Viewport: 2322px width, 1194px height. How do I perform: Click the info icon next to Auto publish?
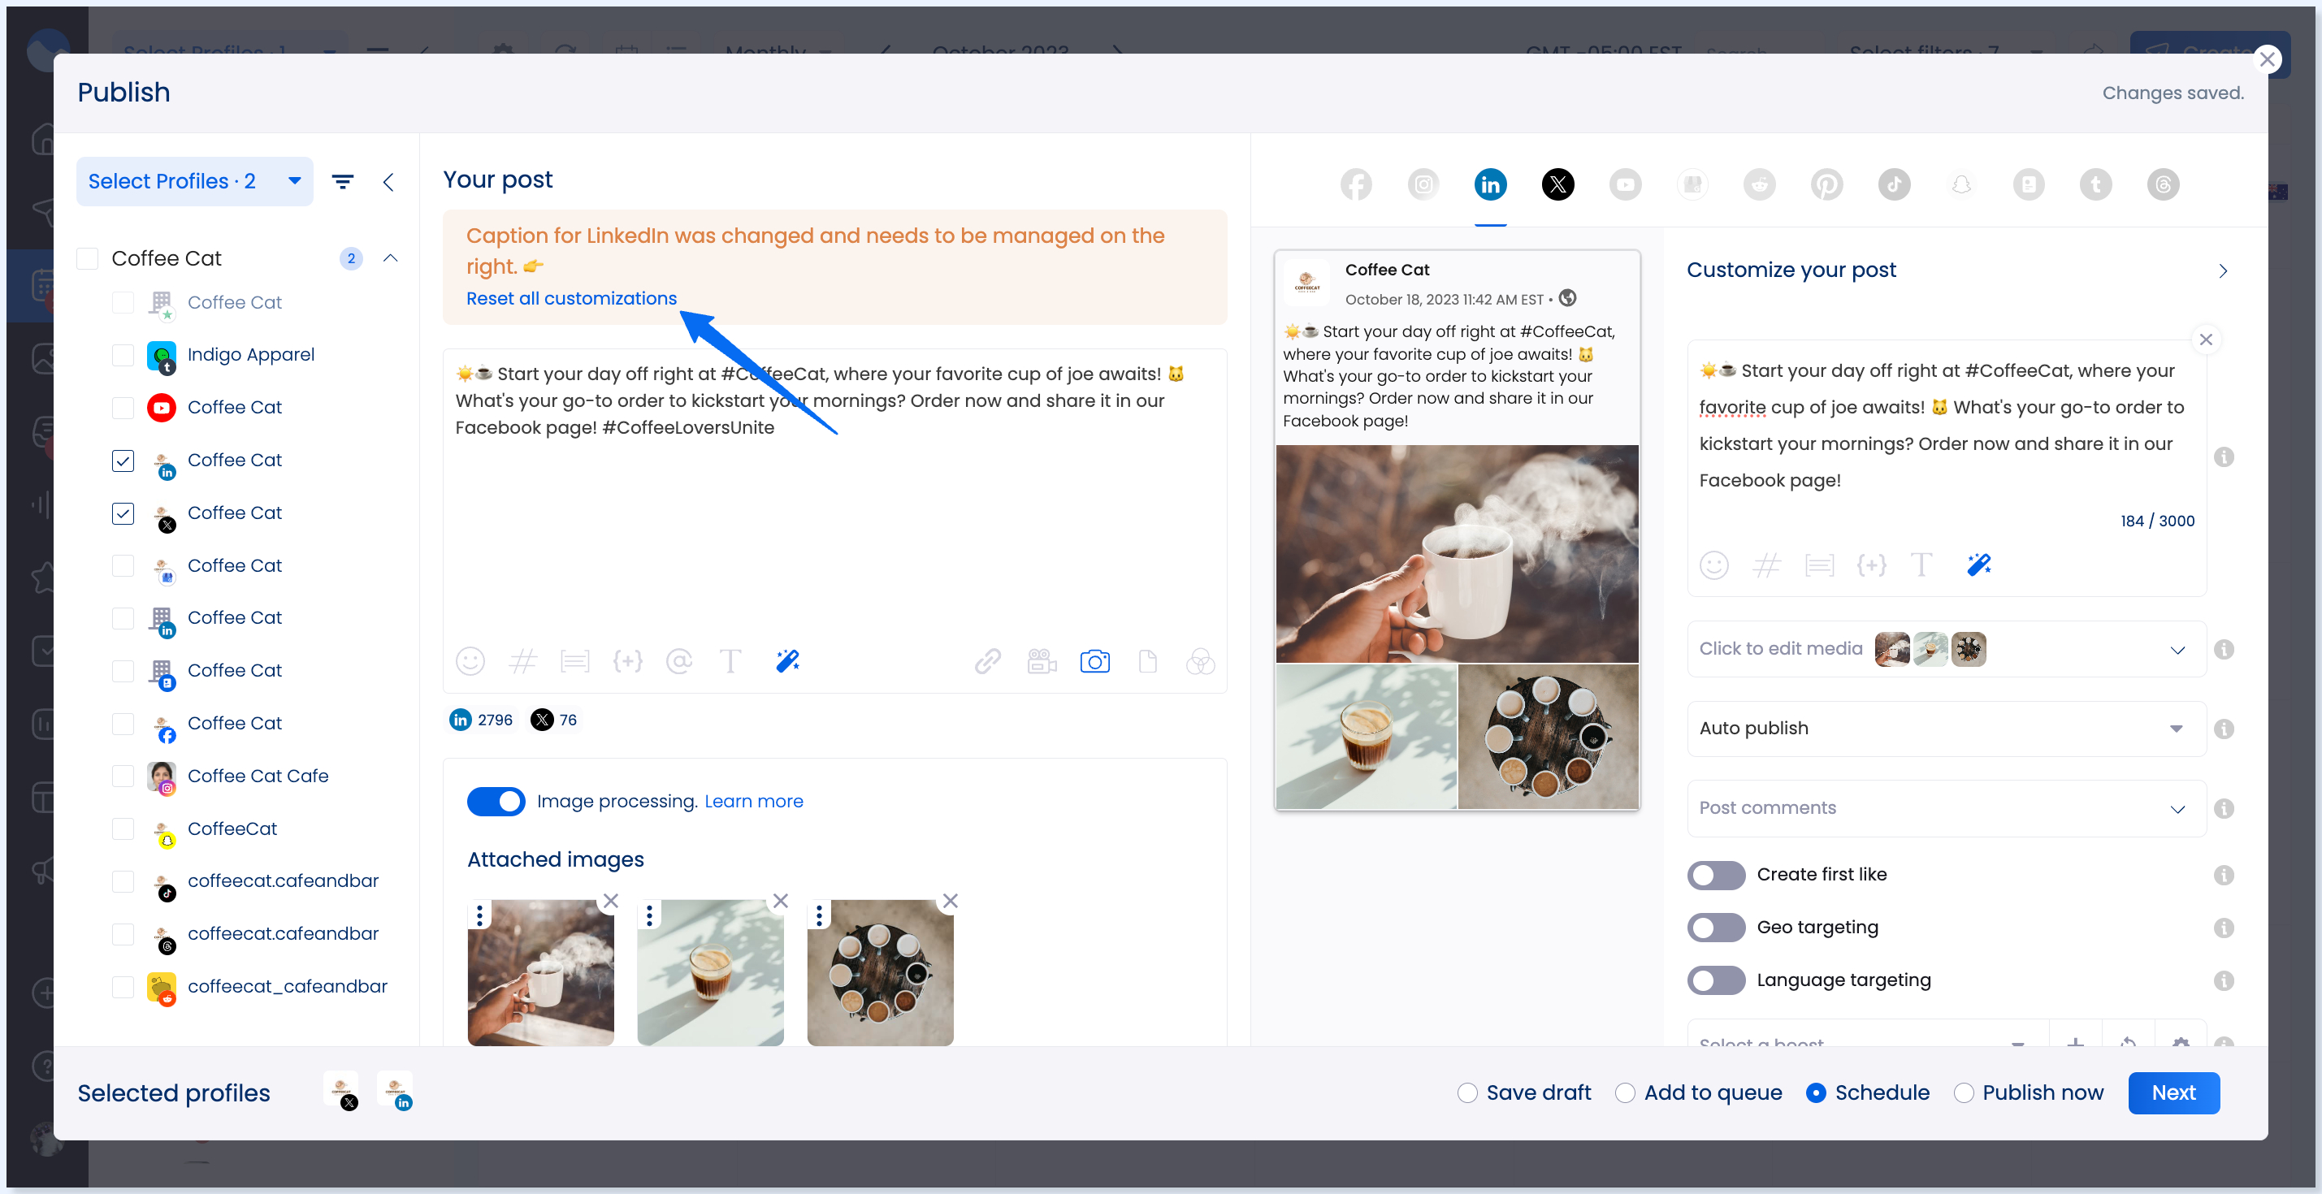2224,729
